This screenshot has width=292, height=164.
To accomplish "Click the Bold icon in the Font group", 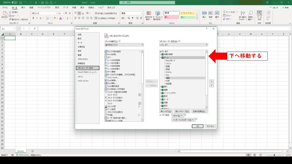I will (x=33, y=18).
